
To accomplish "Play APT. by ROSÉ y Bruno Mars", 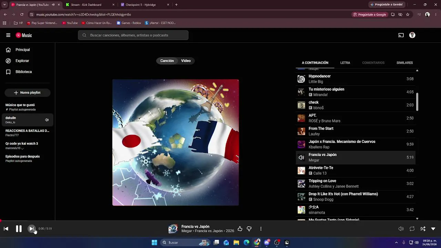I will pyautogui.click(x=356, y=118).
